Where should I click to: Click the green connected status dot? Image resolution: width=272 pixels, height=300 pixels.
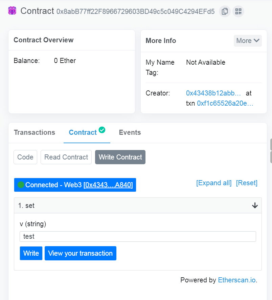click(x=21, y=185)
